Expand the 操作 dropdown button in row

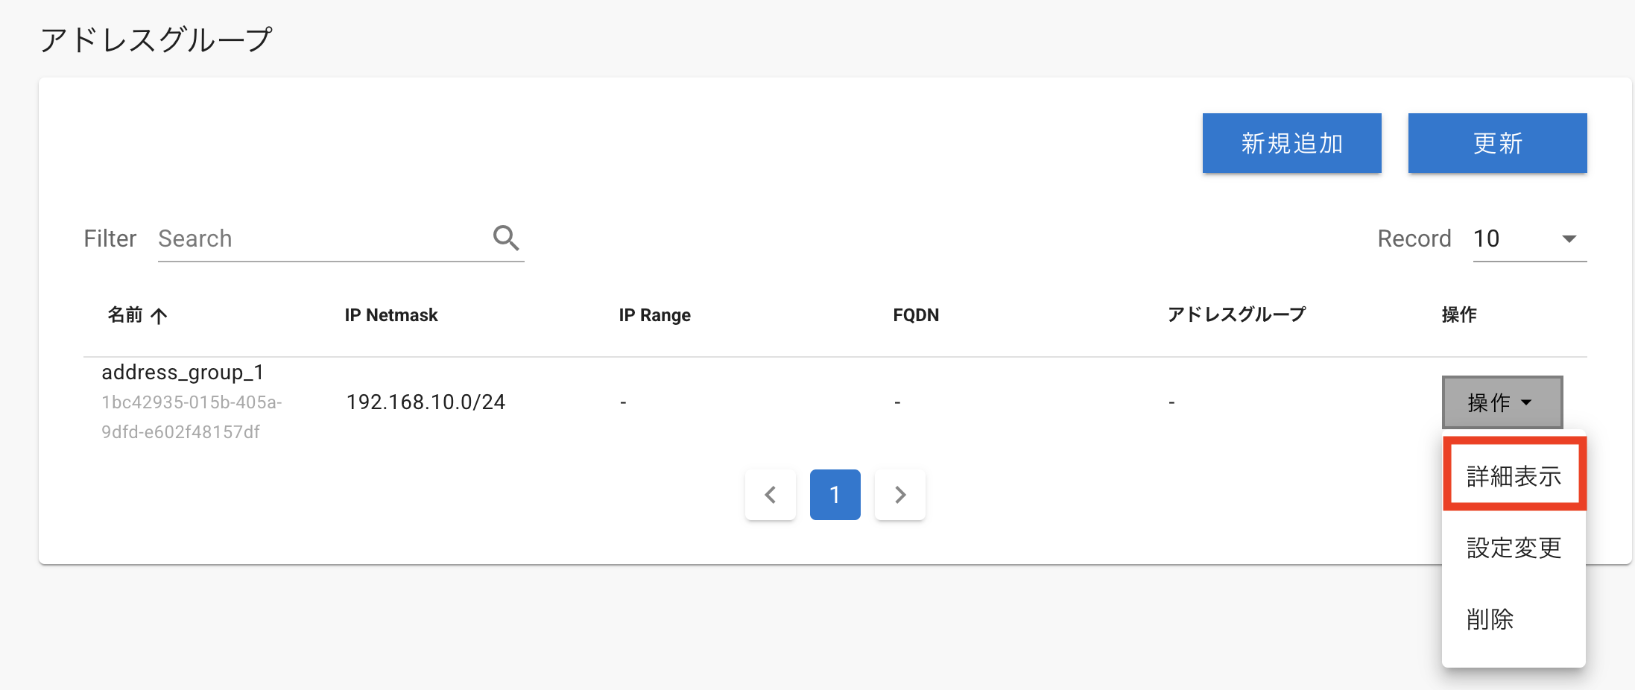click(x=1502, y=402)
